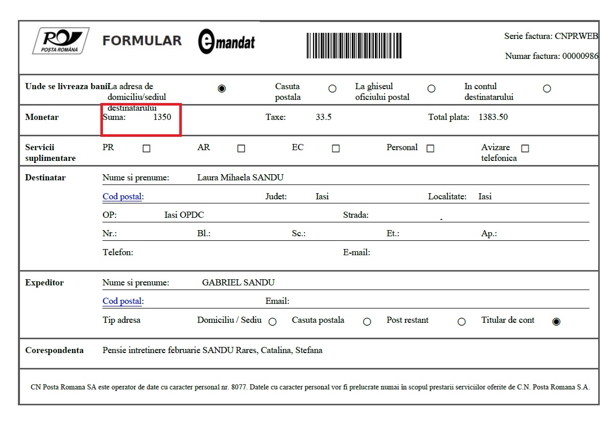
Task: Open the Destinatar Cod postal link
Action: [122, 197]
